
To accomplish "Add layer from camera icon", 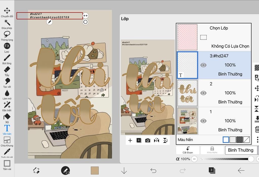I will pyautogui.click(x=148, y=140).
